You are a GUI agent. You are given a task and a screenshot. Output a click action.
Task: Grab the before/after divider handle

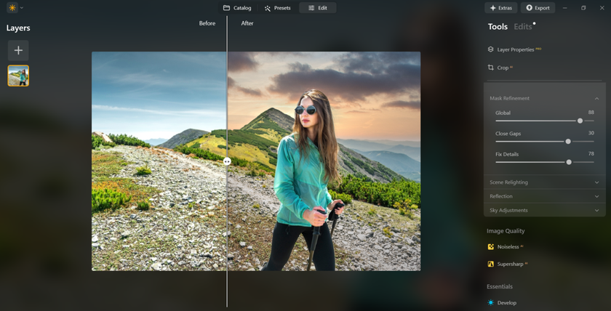coord(227,161)
